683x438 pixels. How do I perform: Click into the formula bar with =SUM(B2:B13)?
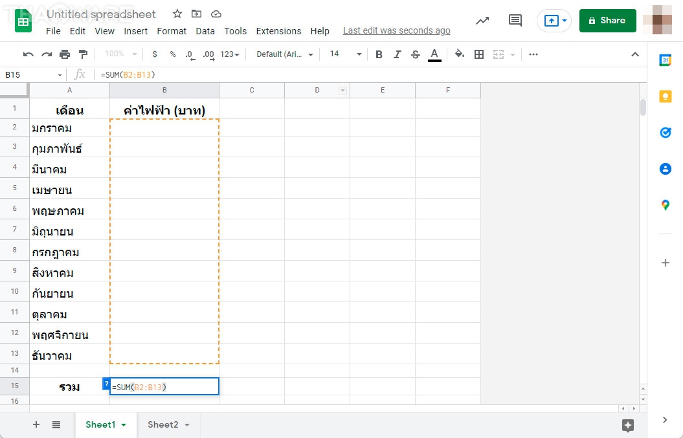[370, 75]
